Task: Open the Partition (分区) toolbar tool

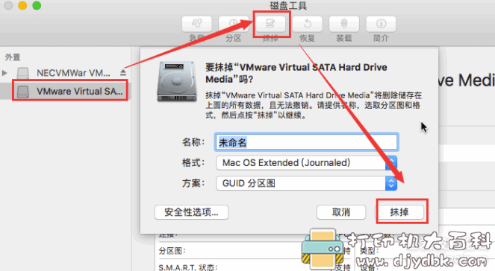Action: coord(234,24)
